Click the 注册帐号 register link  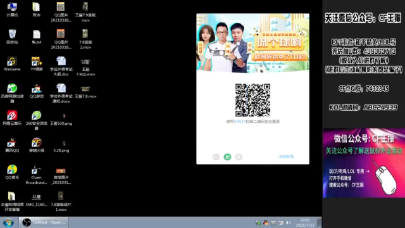(x=286, y=156)
